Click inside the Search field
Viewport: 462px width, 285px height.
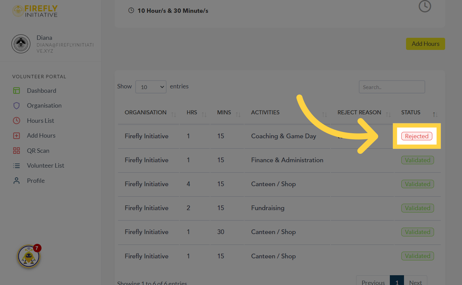(392, 87)
